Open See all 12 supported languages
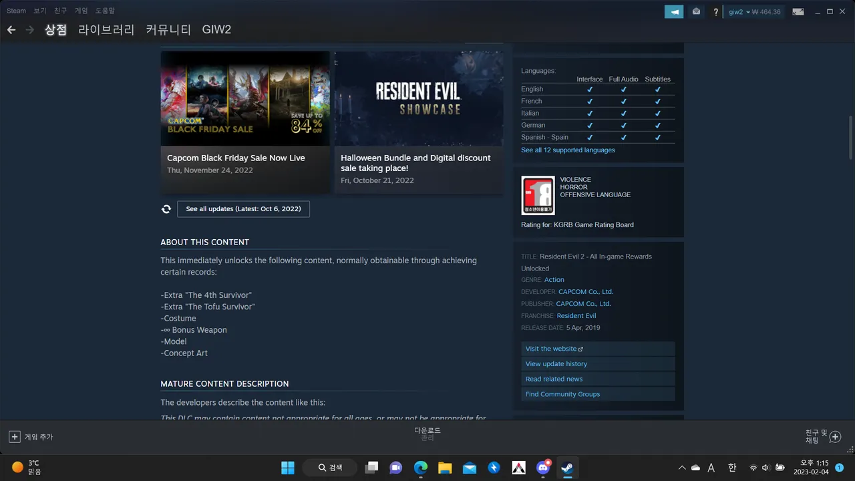 click(x=568, y=150)
